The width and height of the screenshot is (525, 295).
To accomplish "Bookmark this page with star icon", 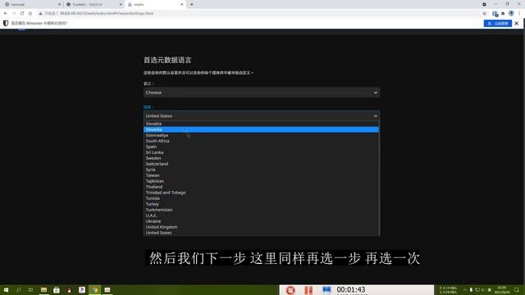I will click(485, 13).
